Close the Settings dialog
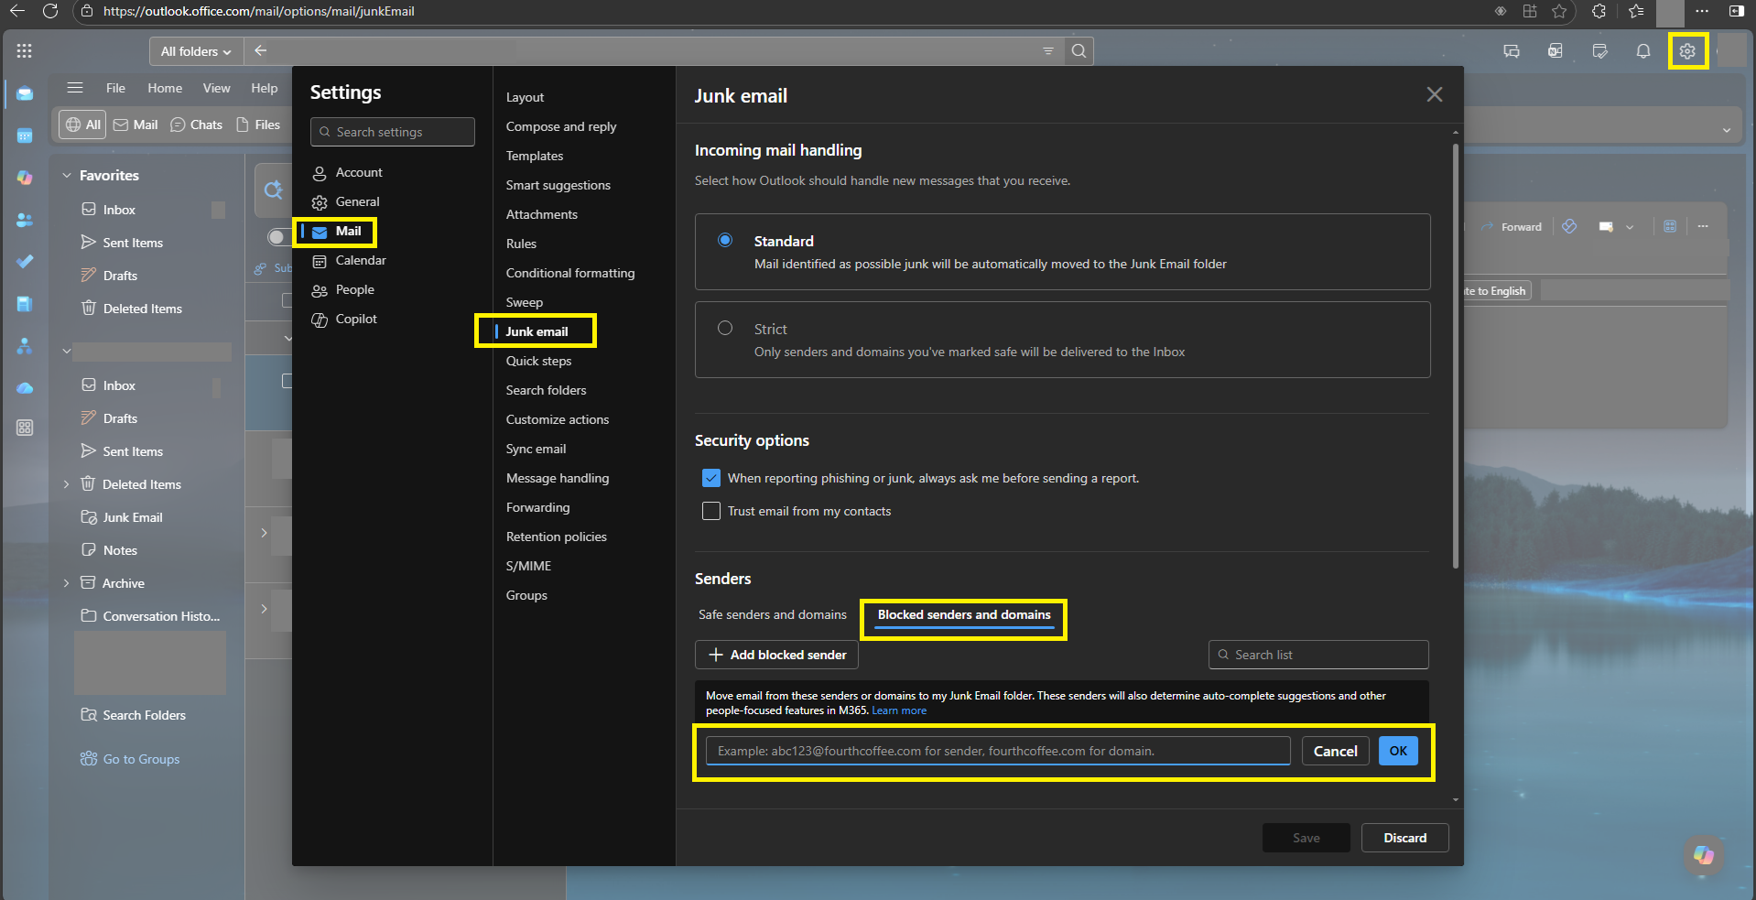The width and height of the screenshot is (1756, 900). [1435, 95]
